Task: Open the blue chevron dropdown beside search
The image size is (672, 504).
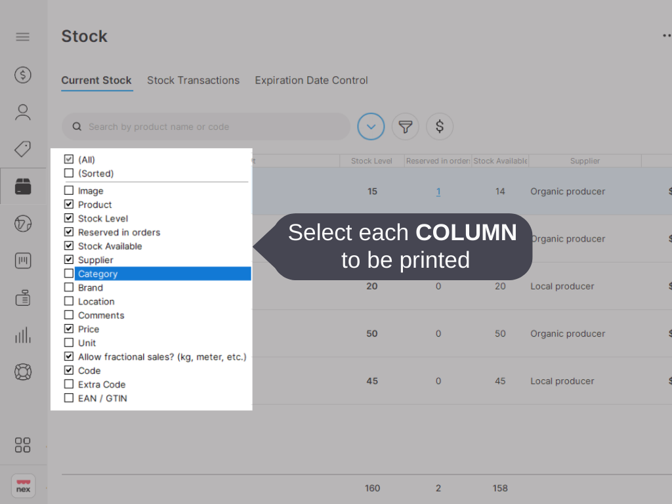Action: 371,126
